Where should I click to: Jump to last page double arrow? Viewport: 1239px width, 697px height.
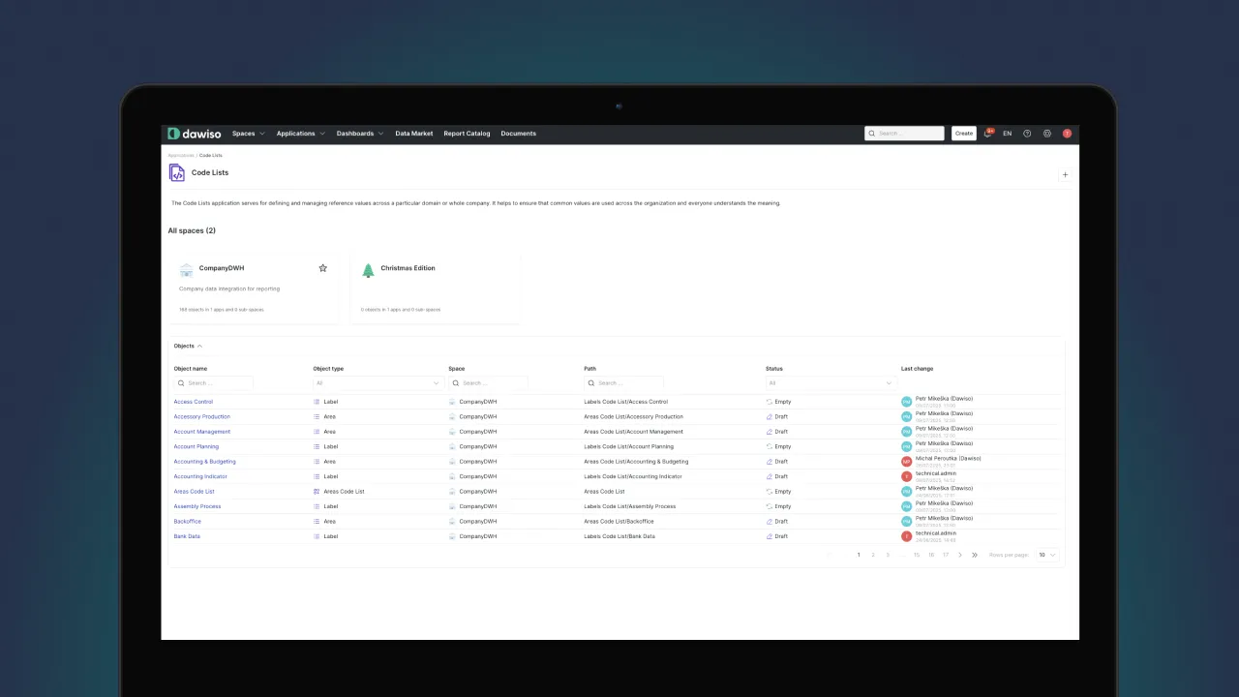(975, 555)
